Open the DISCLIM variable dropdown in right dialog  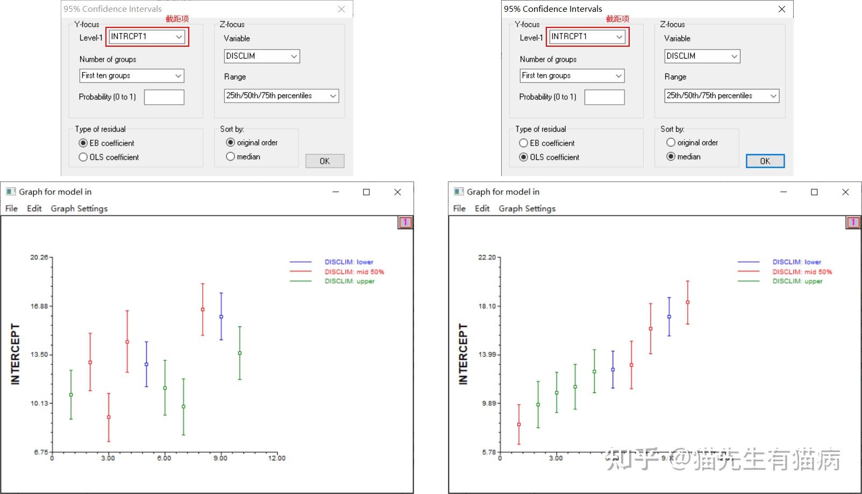coord(735,56)
